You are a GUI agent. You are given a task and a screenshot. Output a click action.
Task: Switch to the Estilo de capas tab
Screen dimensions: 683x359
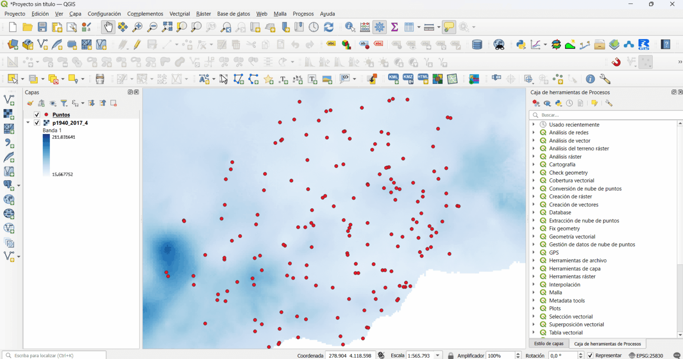548,343
